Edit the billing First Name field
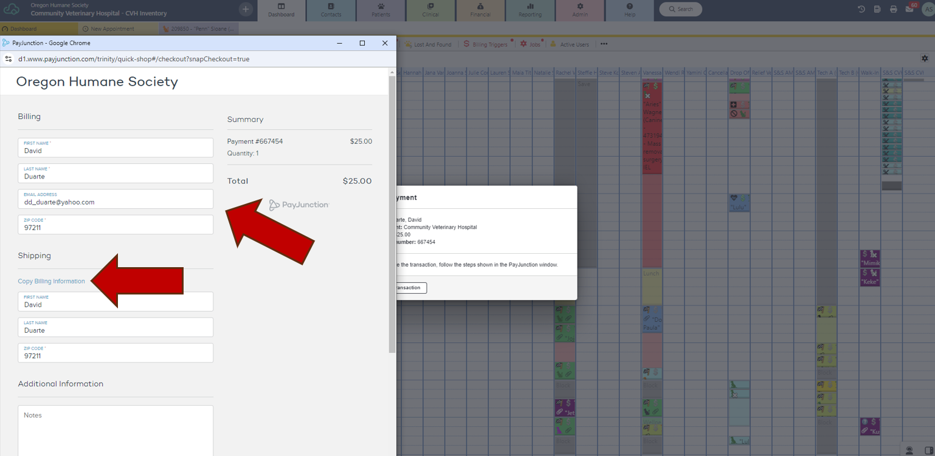The image size is (935, 456). 116,148
